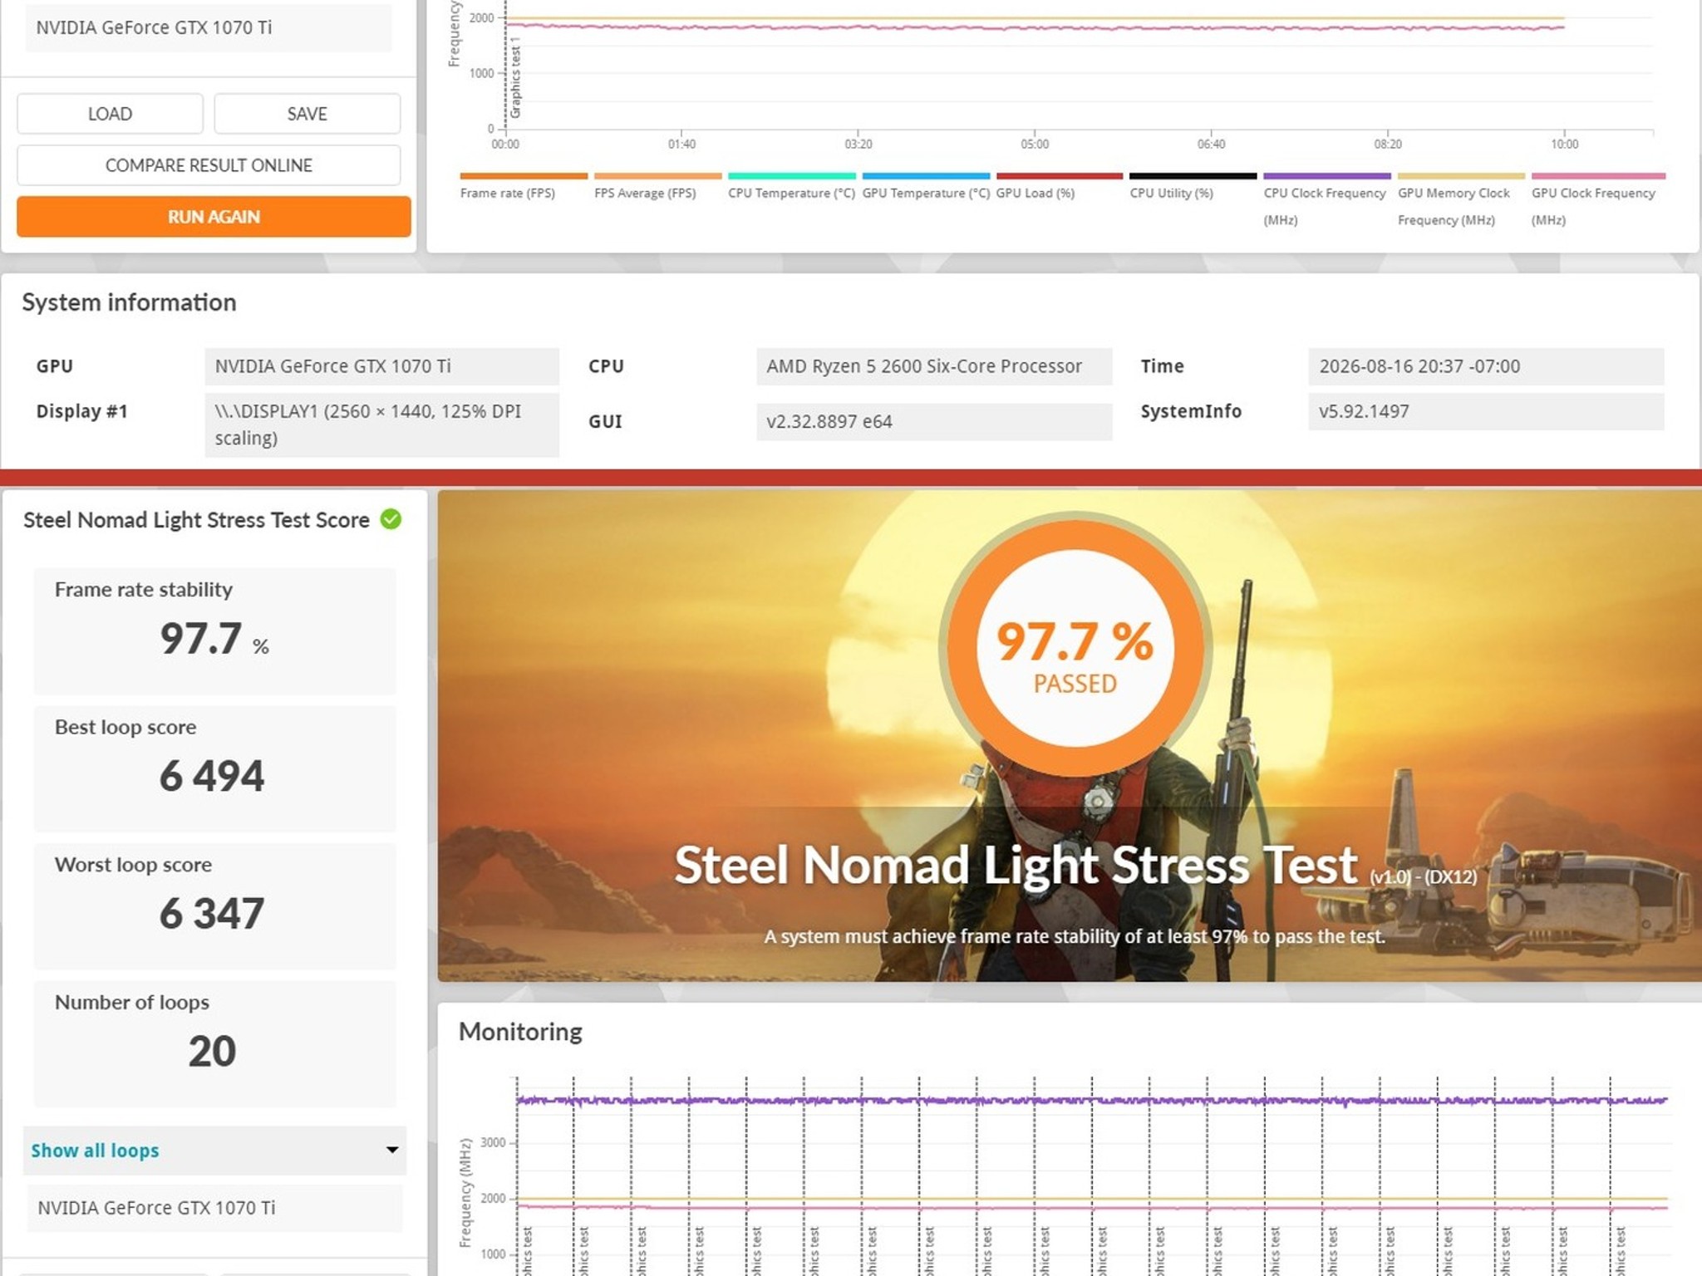Toggle the CPU Temperature (°C) legend series
The image size is (1702, 1276).
[791, 187]
